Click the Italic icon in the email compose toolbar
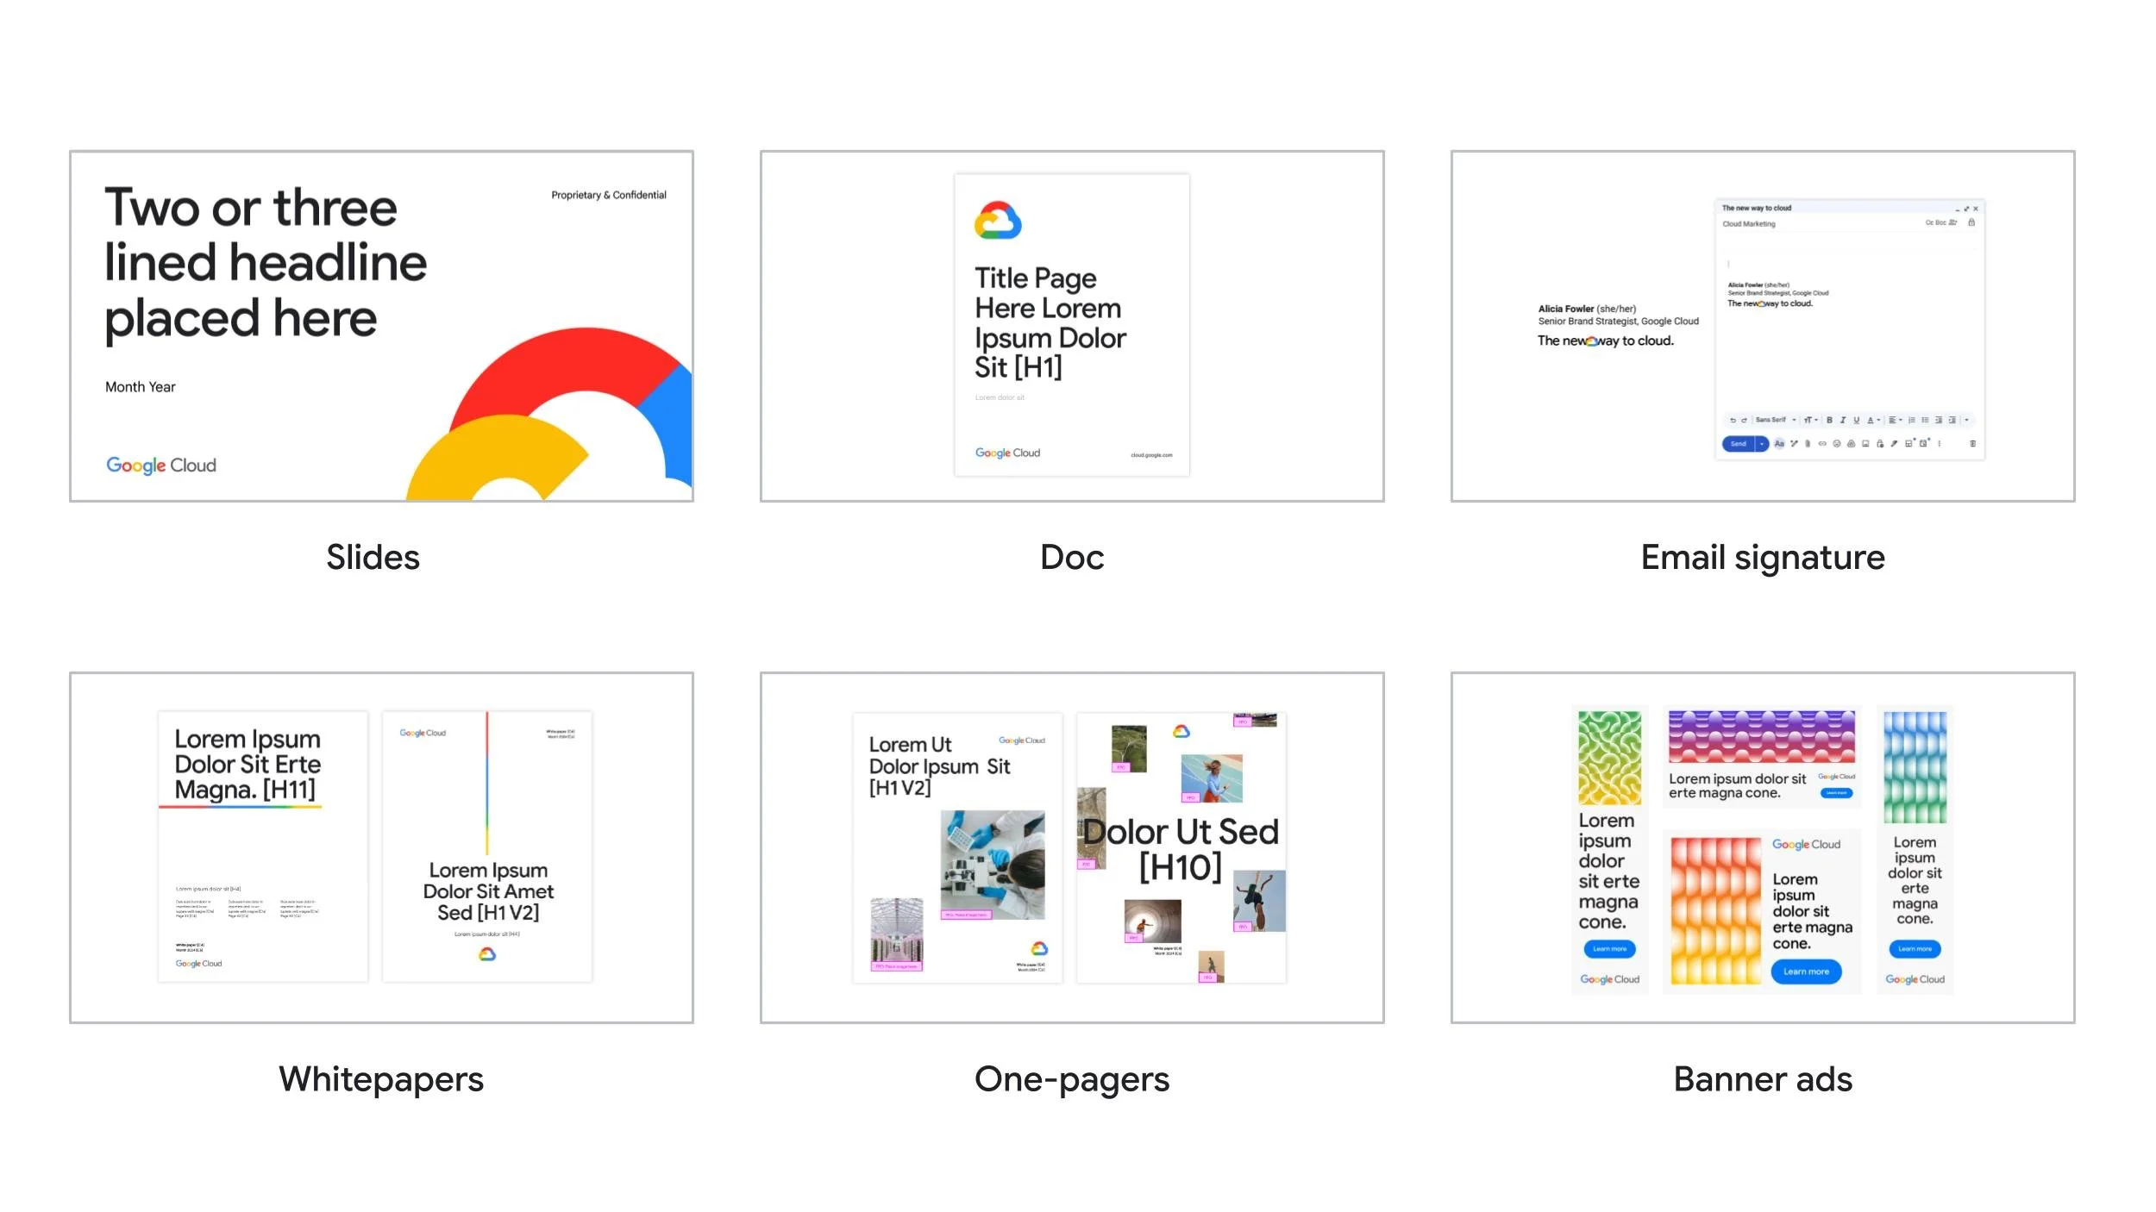This screenshot has width=2156, height=1212. click(1843, 420)
